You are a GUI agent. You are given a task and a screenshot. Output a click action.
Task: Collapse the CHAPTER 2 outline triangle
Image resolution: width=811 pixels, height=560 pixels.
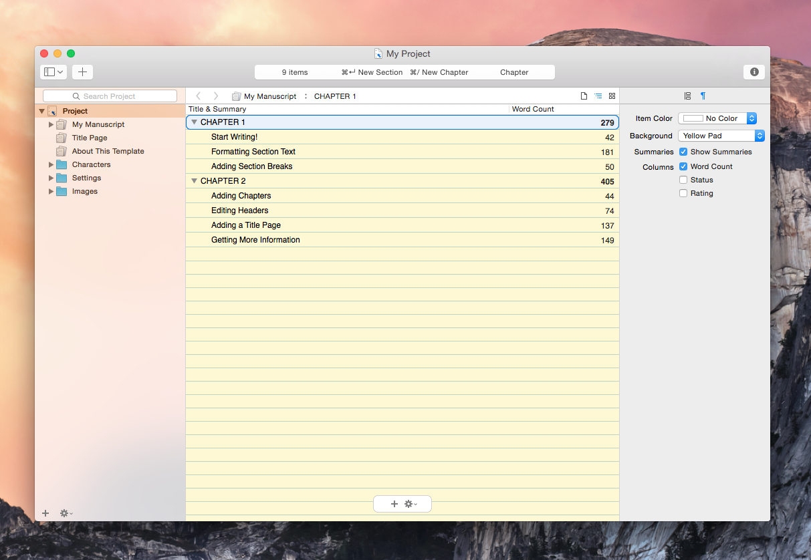[x=194, y=181]
